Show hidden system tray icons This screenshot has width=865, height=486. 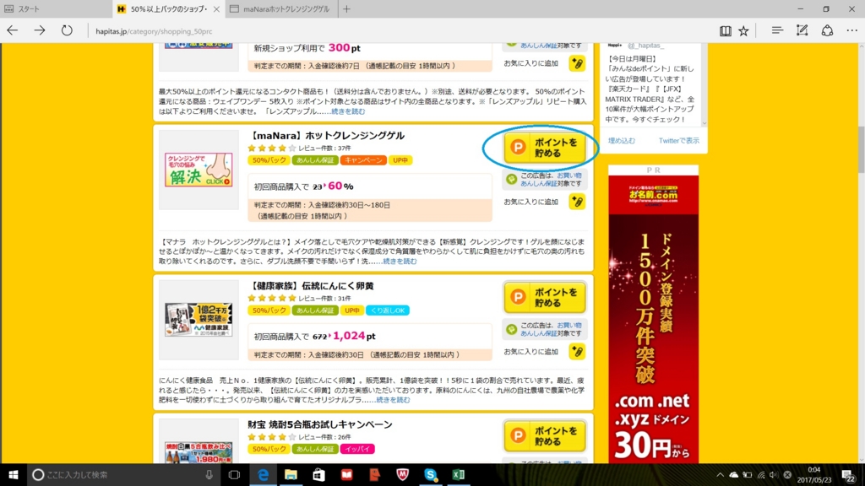pos(720,474)
